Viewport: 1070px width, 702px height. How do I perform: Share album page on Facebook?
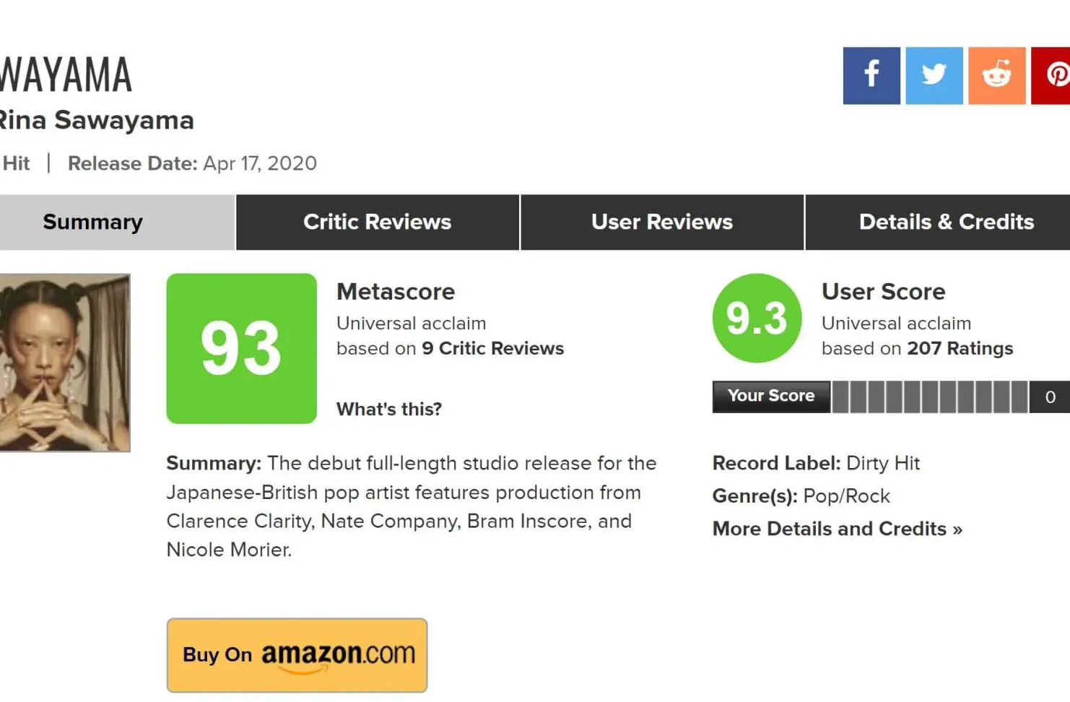tap(871, 76)
